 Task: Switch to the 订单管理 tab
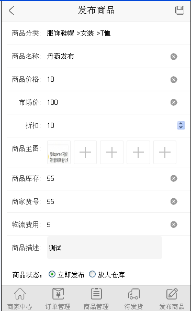[58, 299]
